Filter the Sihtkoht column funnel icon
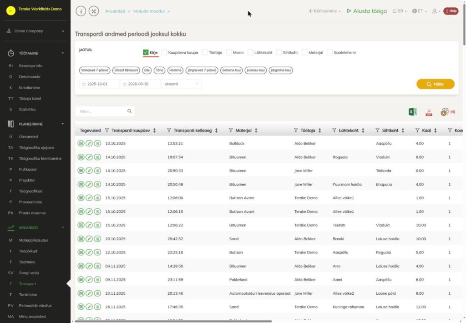The width and height of the screenshot is (466, 323). click(377, 131)
